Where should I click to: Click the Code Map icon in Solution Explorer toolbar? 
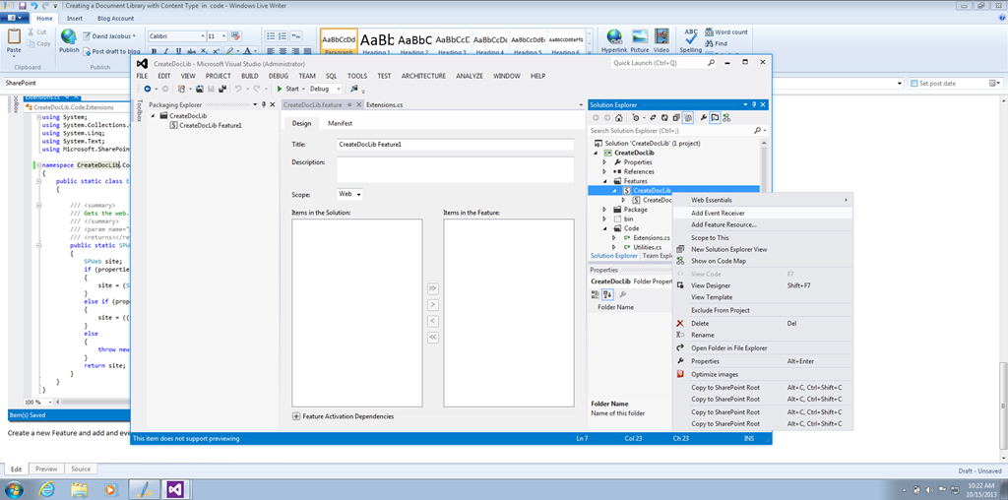click(726, 117)
